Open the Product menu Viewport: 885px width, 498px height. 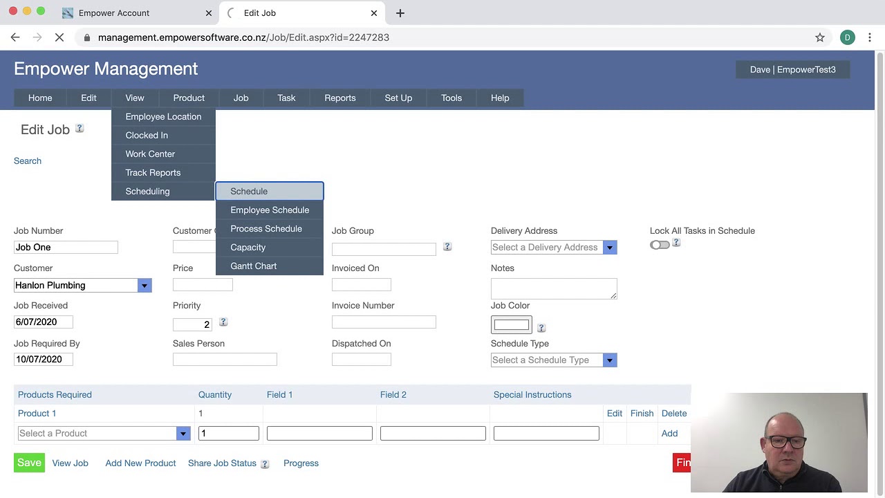click(x=189, y=98)
